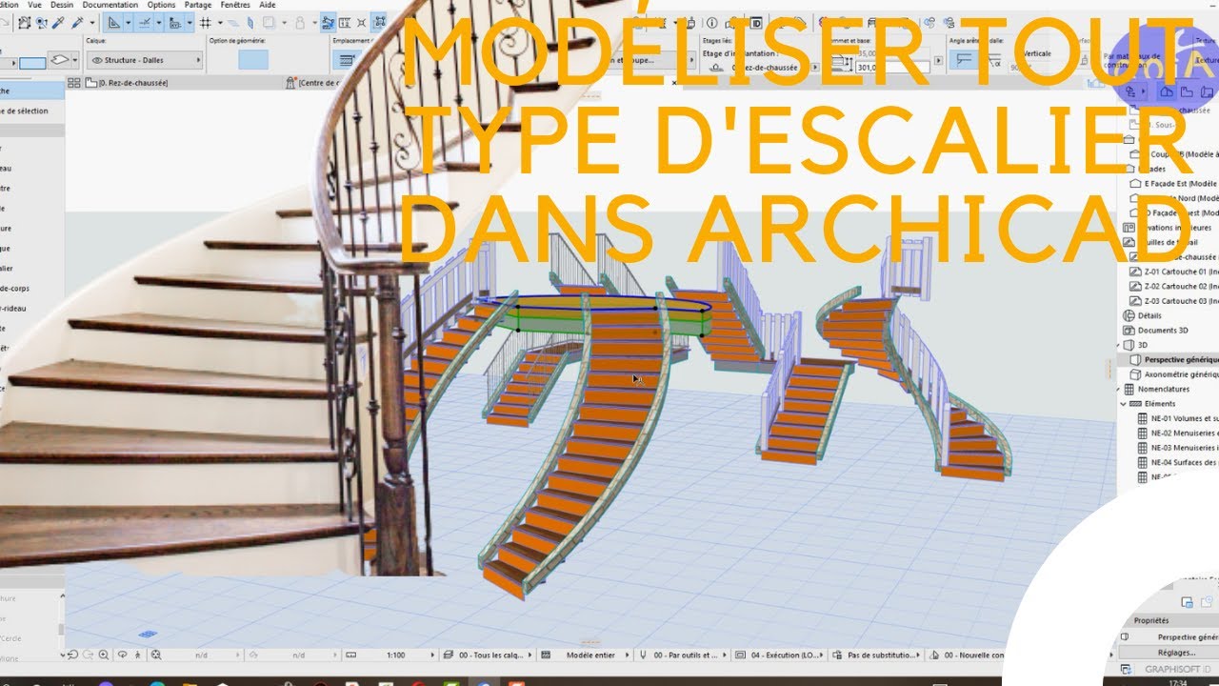Toggle the eye icon in layer selector
This screenshot has width=1219, height=686.
tap(97, 60)
